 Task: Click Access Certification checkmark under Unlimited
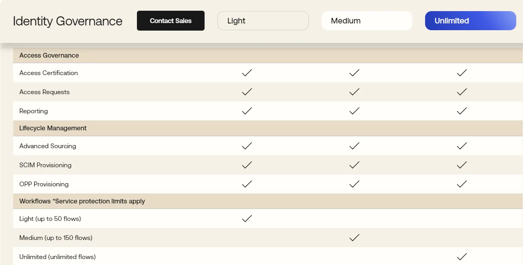pyautogui.click(x=462, y=73)
